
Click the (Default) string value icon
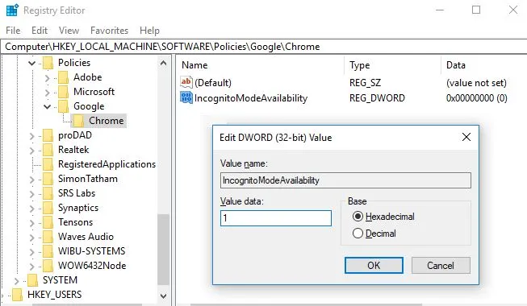coord(186,82)
